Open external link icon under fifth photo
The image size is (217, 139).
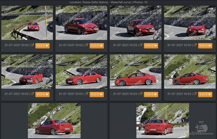[32, 94]
